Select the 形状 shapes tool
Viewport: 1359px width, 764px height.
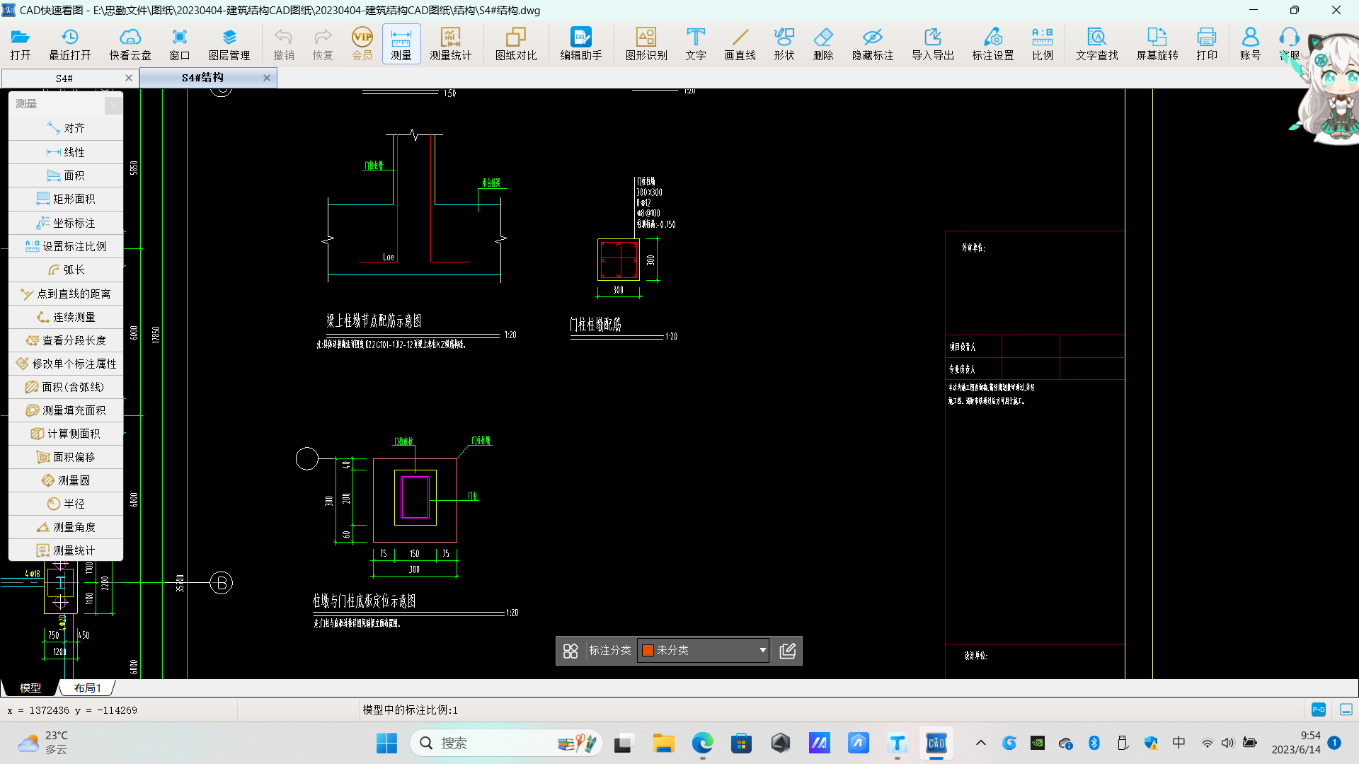point(784,44)
